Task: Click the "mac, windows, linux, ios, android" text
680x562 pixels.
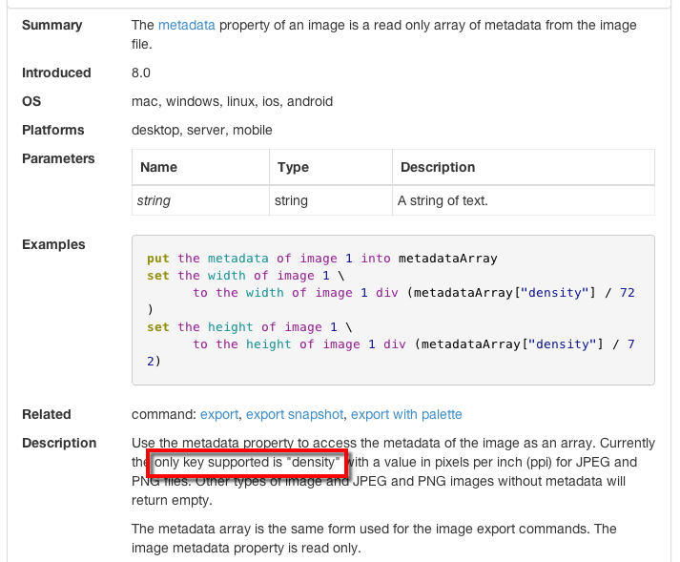Action: click(232, 101)
